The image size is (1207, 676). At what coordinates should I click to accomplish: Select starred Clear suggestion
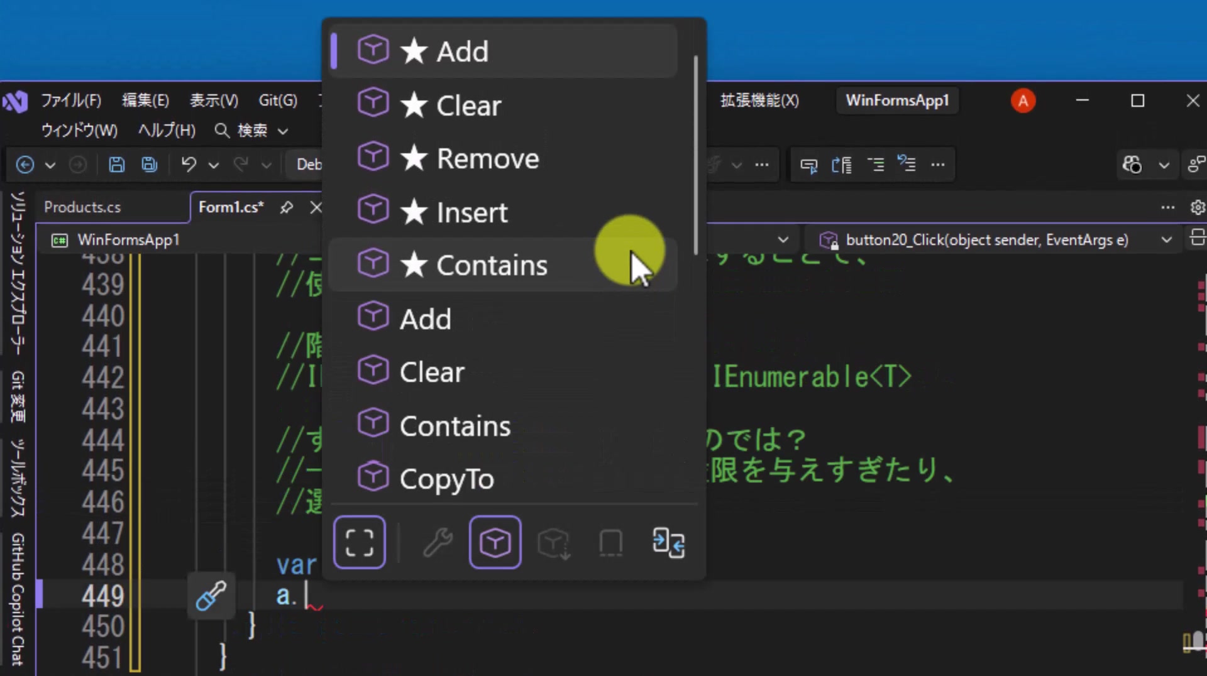pos(503,105)
